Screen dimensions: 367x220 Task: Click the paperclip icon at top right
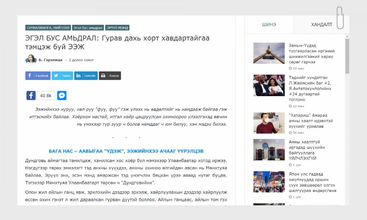pos(340,18)
